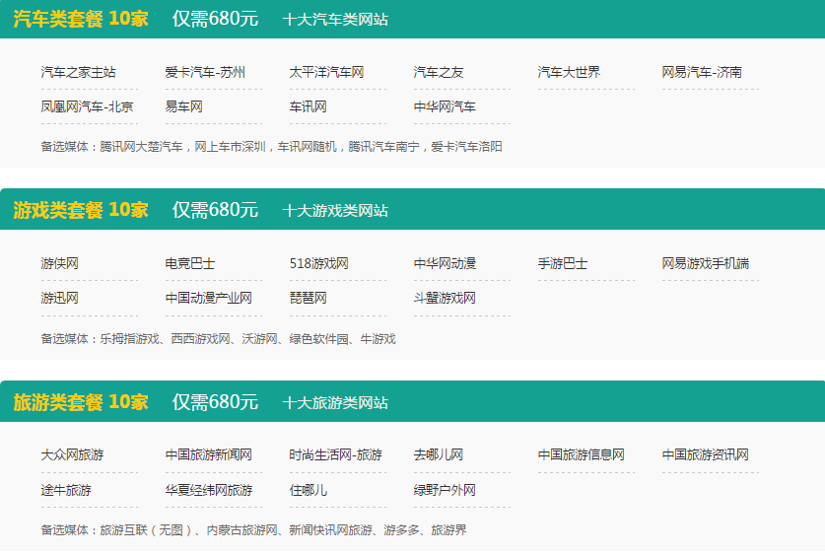
Task: Click the 汽车类套餐 10家 header
Action: [80, 19]
